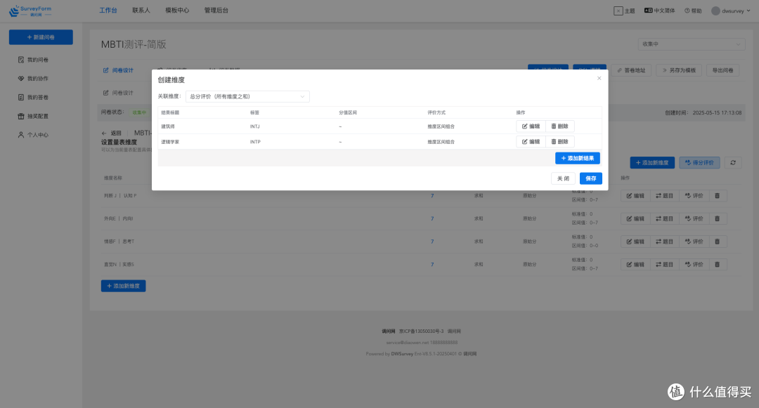Delete the 情感F | 思考T dimension
The height and width of the screenshot is (408, 759).
point(718,242)
